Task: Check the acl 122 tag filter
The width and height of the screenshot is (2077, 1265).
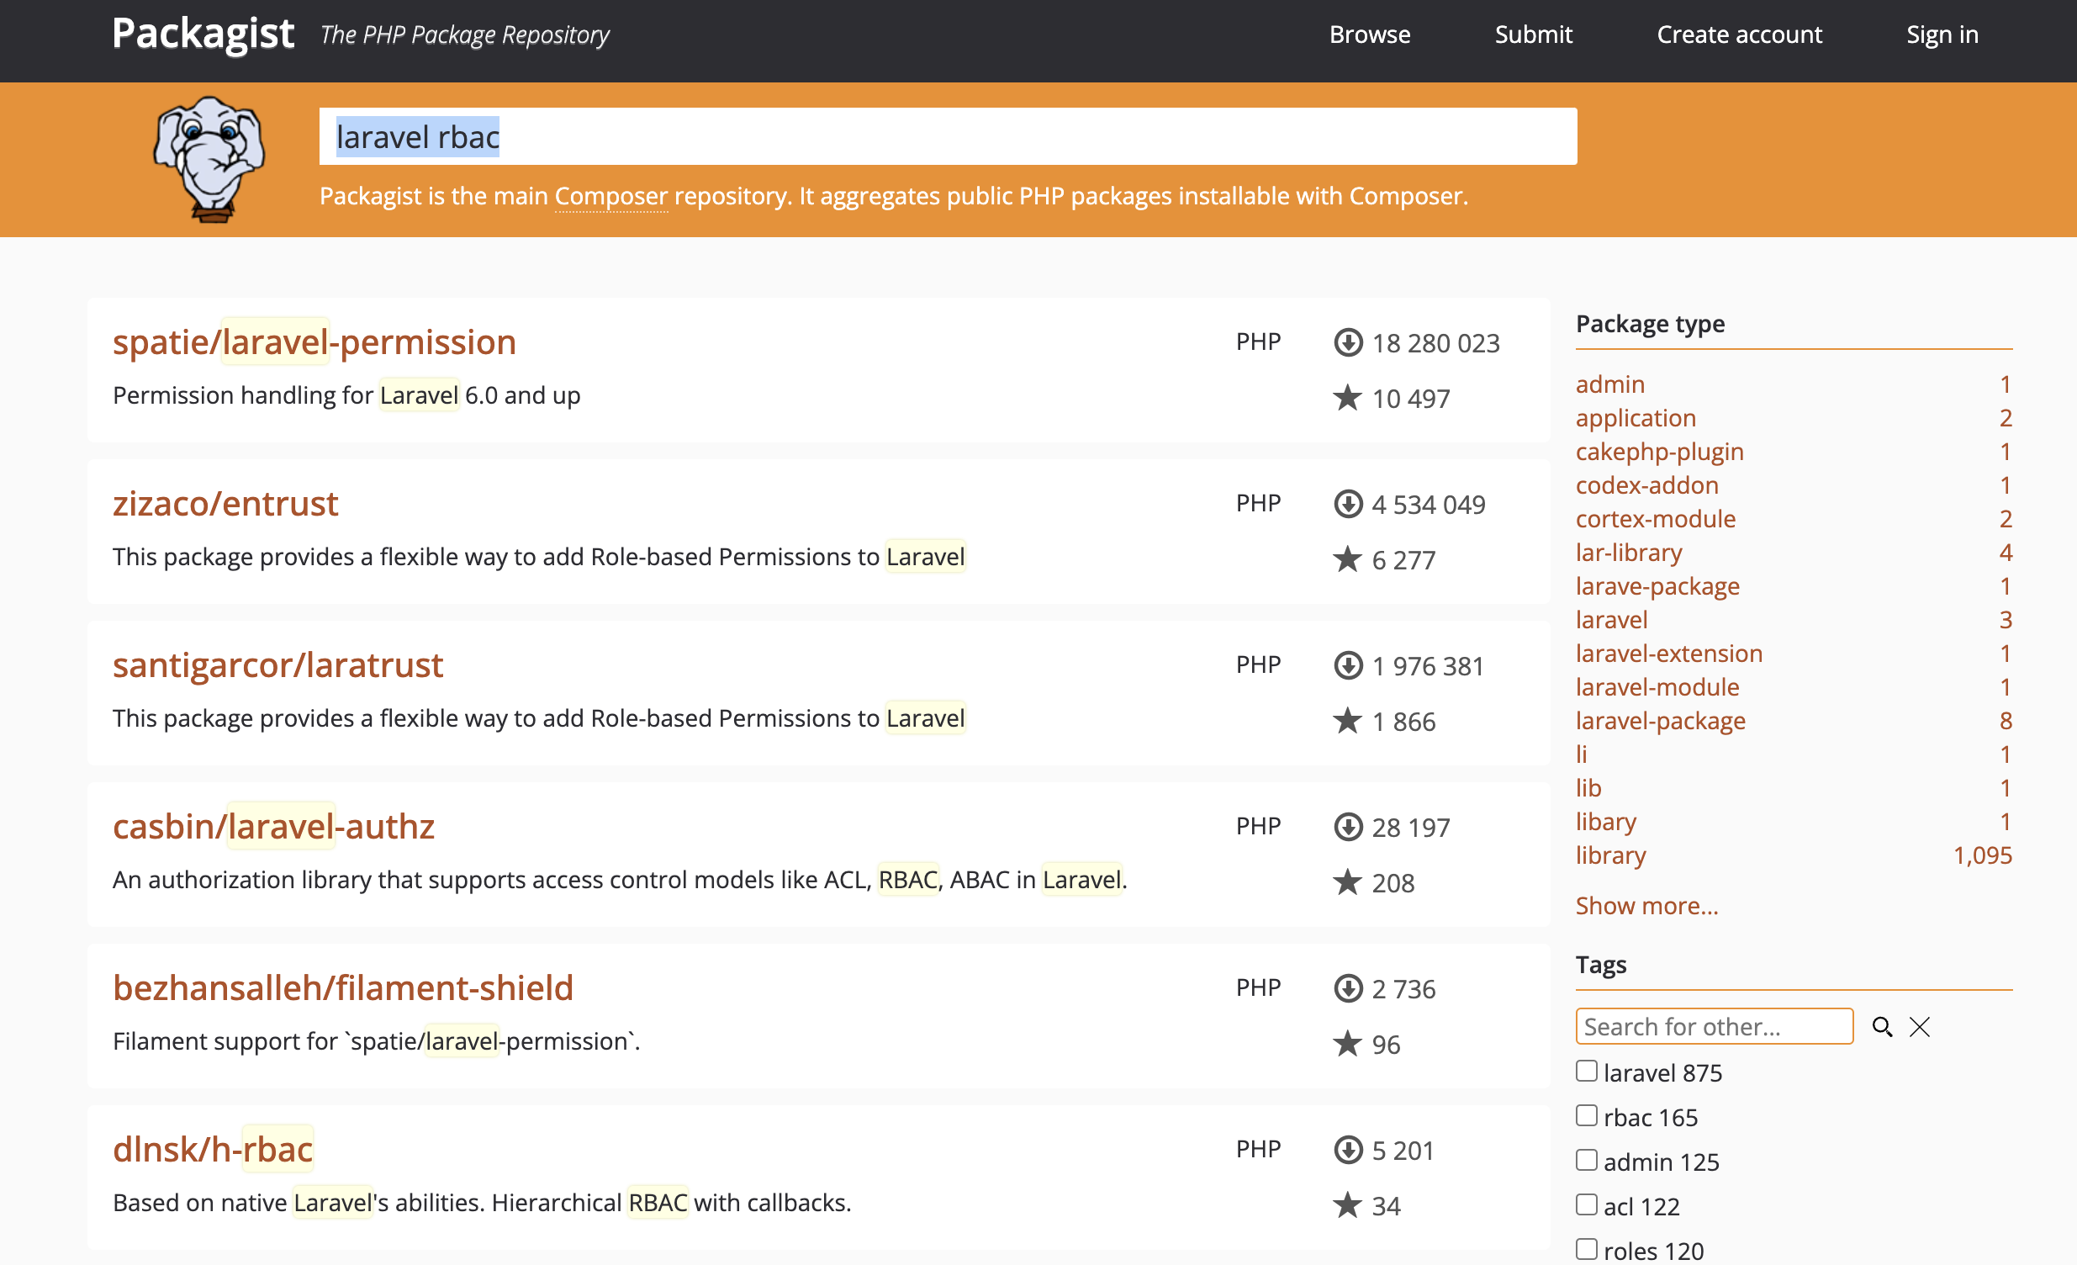Action: point(1587,1204)
